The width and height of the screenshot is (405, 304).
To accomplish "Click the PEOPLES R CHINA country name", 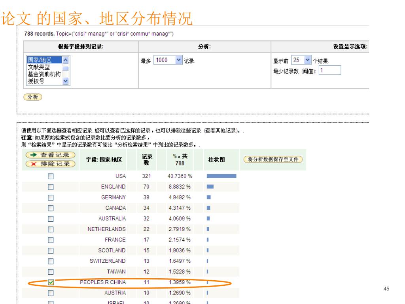I will [103, 282].
